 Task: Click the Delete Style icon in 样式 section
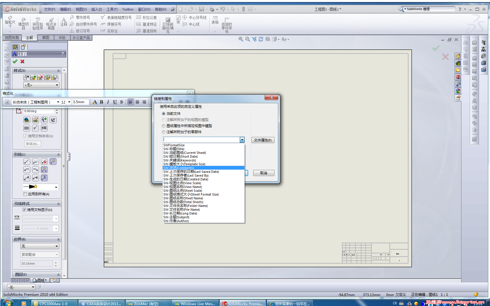(x=41, y=78)
